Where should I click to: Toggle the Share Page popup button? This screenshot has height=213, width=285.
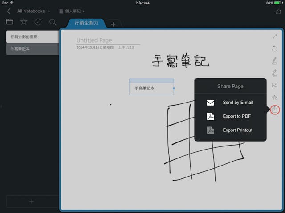coord(275,110)
